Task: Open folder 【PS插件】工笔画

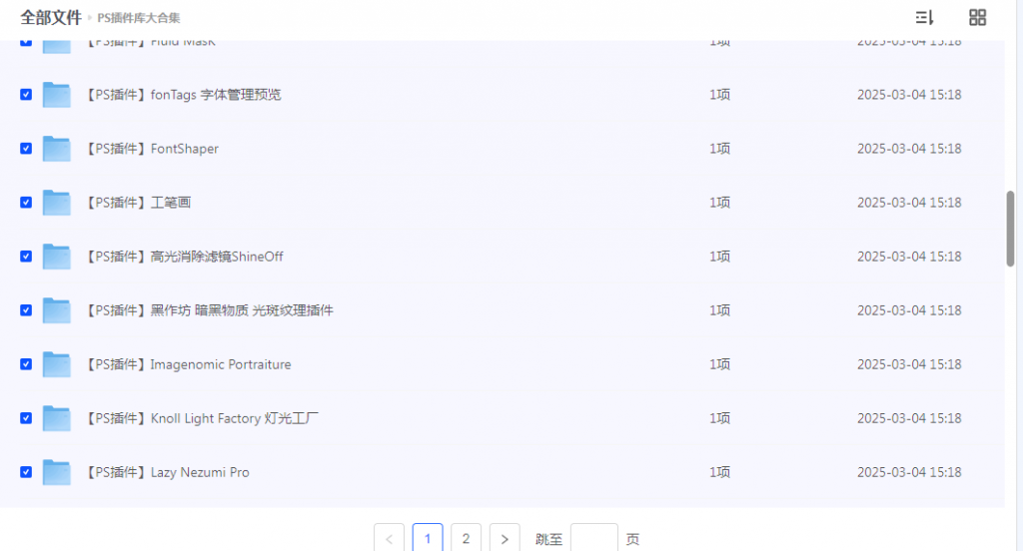Action: coord(138,203)
